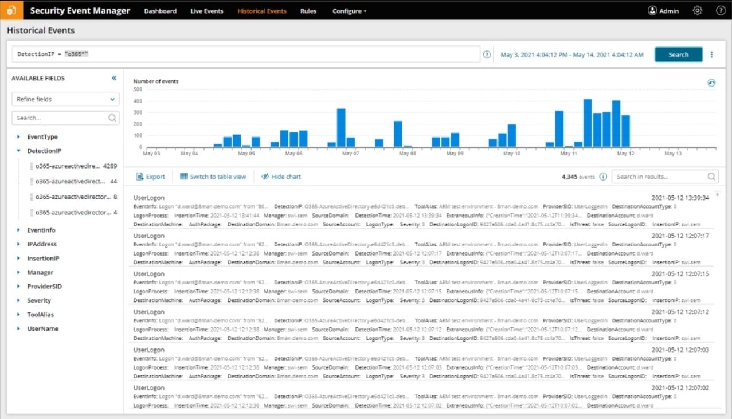The height and width of the screenshot is (419, 732).
Task: Go to Live Events
Action: pyautogui.click(x=206, y=11)
